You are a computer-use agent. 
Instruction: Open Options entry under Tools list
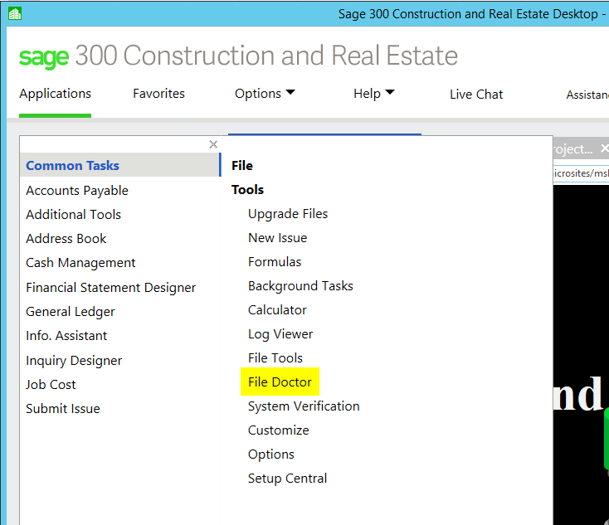point(271,455)
